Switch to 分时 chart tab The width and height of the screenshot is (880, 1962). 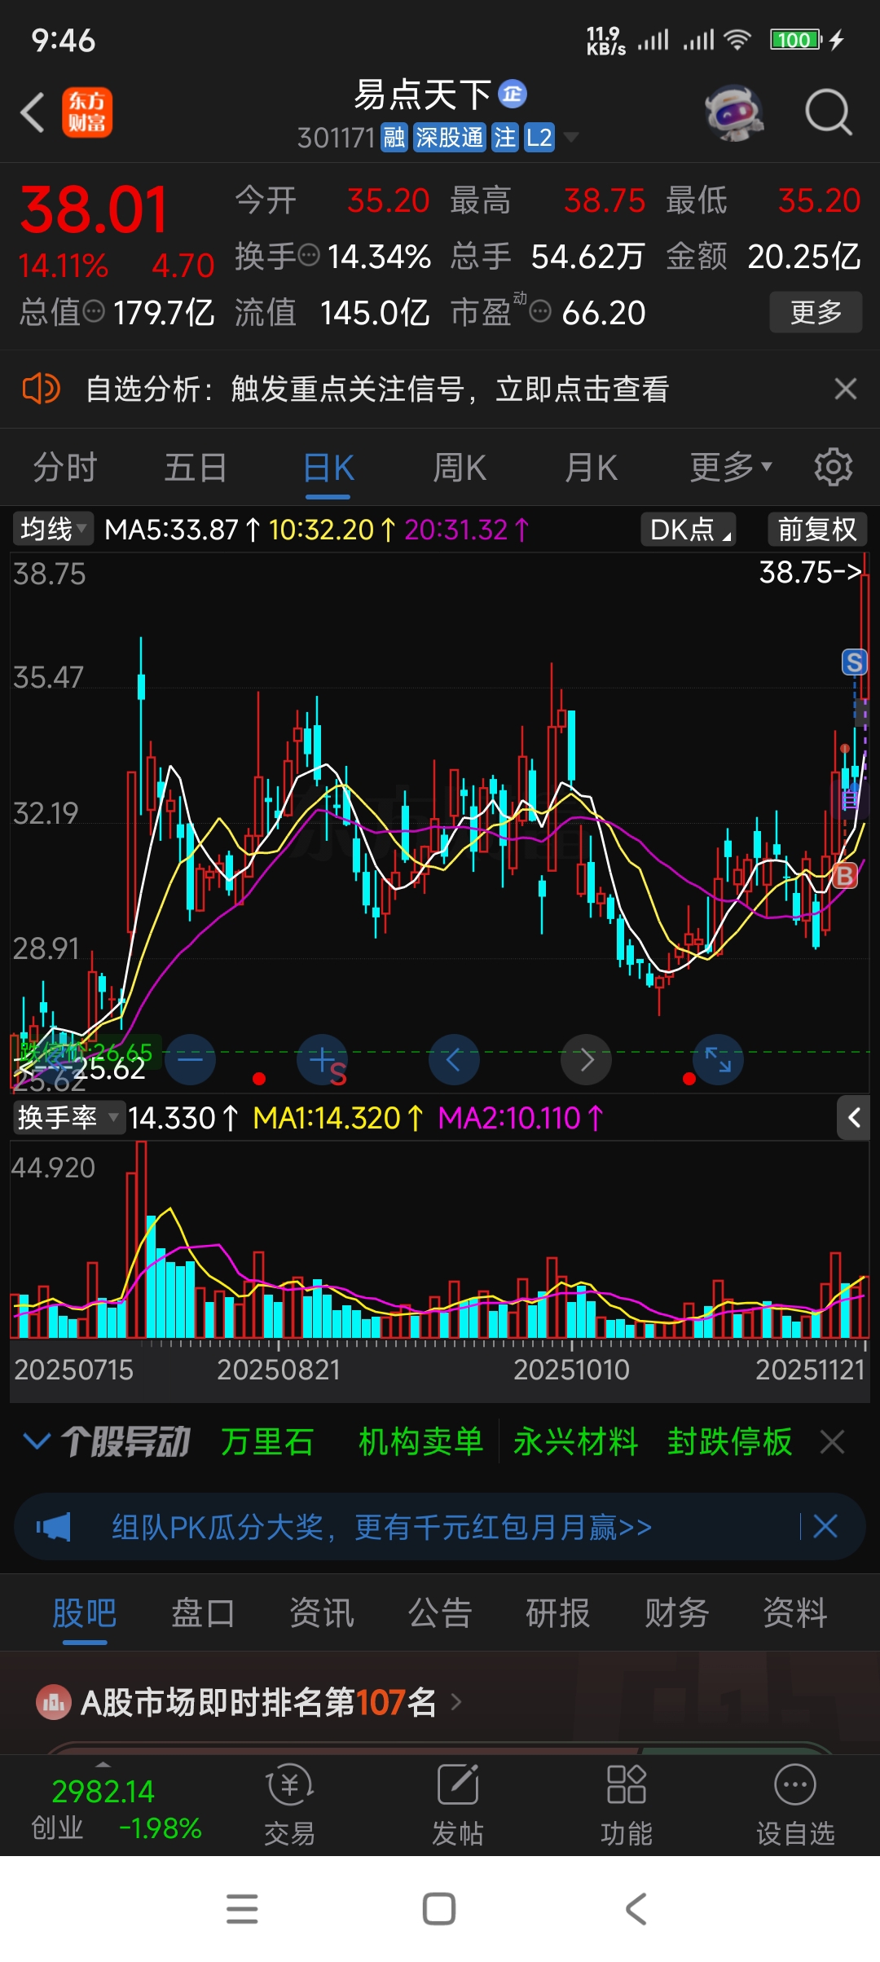(x=65, y=468)
